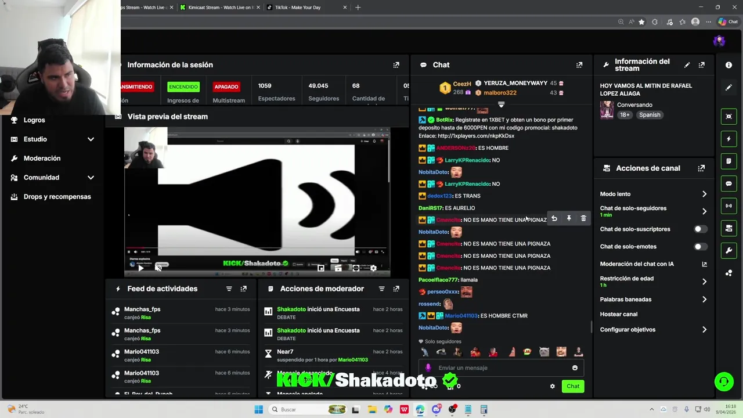The image size is (743, 418).
Task: Open the Windows Start menu
Action: [259, 409]
